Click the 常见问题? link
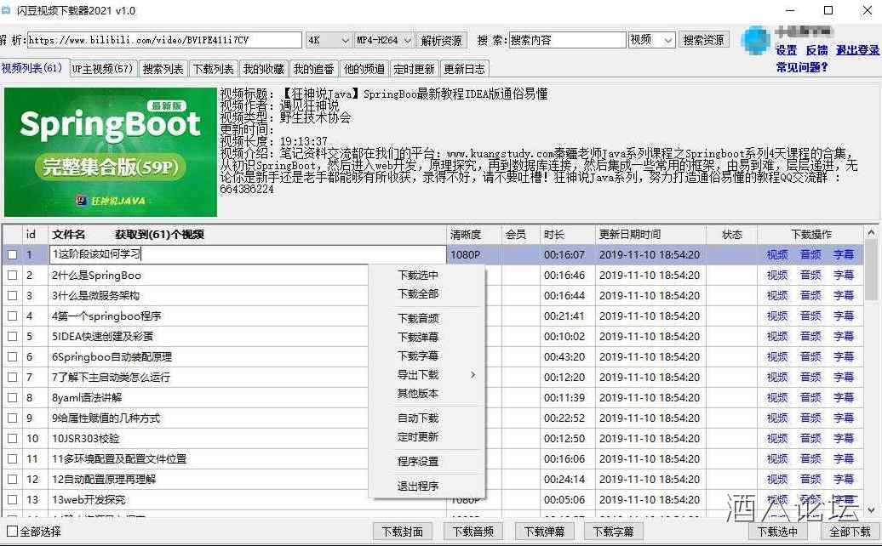This screenshot has width=882, height=546. pyautogui.click(x=801, y=67)
